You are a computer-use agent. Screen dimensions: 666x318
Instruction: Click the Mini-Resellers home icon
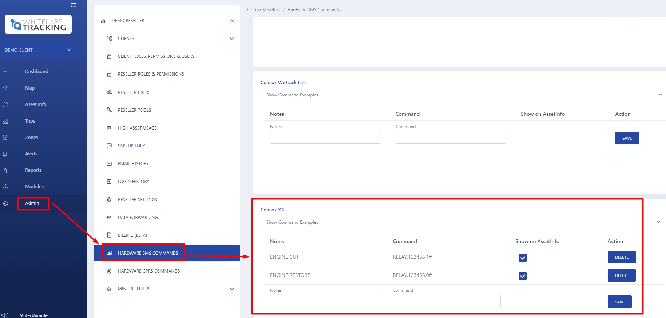pos(109,289)
